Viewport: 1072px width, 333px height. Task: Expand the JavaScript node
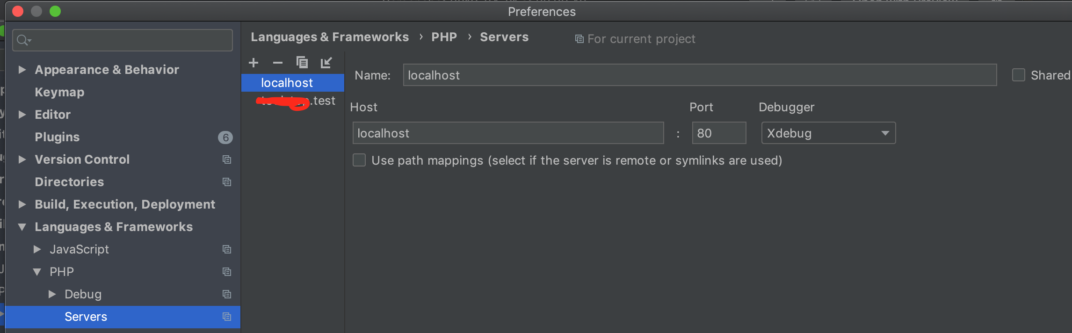37,249
